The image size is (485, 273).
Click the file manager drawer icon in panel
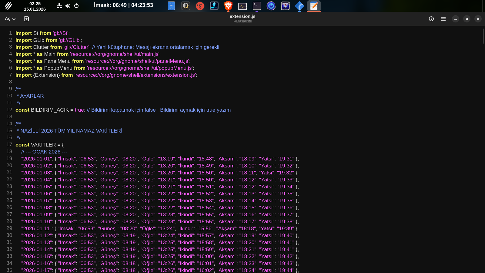171,6
